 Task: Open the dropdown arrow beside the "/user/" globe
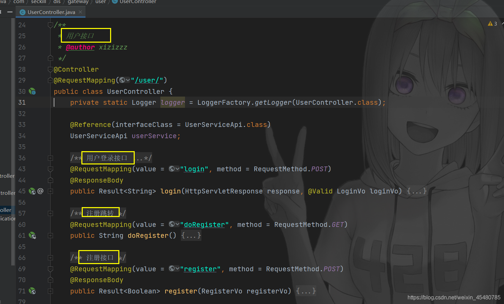pyautogui.click(x=128, y=80)
